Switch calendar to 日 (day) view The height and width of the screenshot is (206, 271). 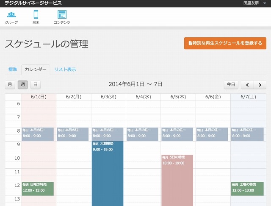pyautogui.click(x=36, y=85)
